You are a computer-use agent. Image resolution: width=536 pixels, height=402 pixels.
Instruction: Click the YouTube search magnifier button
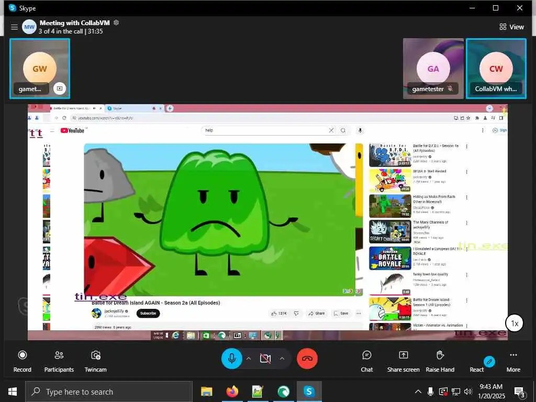(x=343, y=130)
